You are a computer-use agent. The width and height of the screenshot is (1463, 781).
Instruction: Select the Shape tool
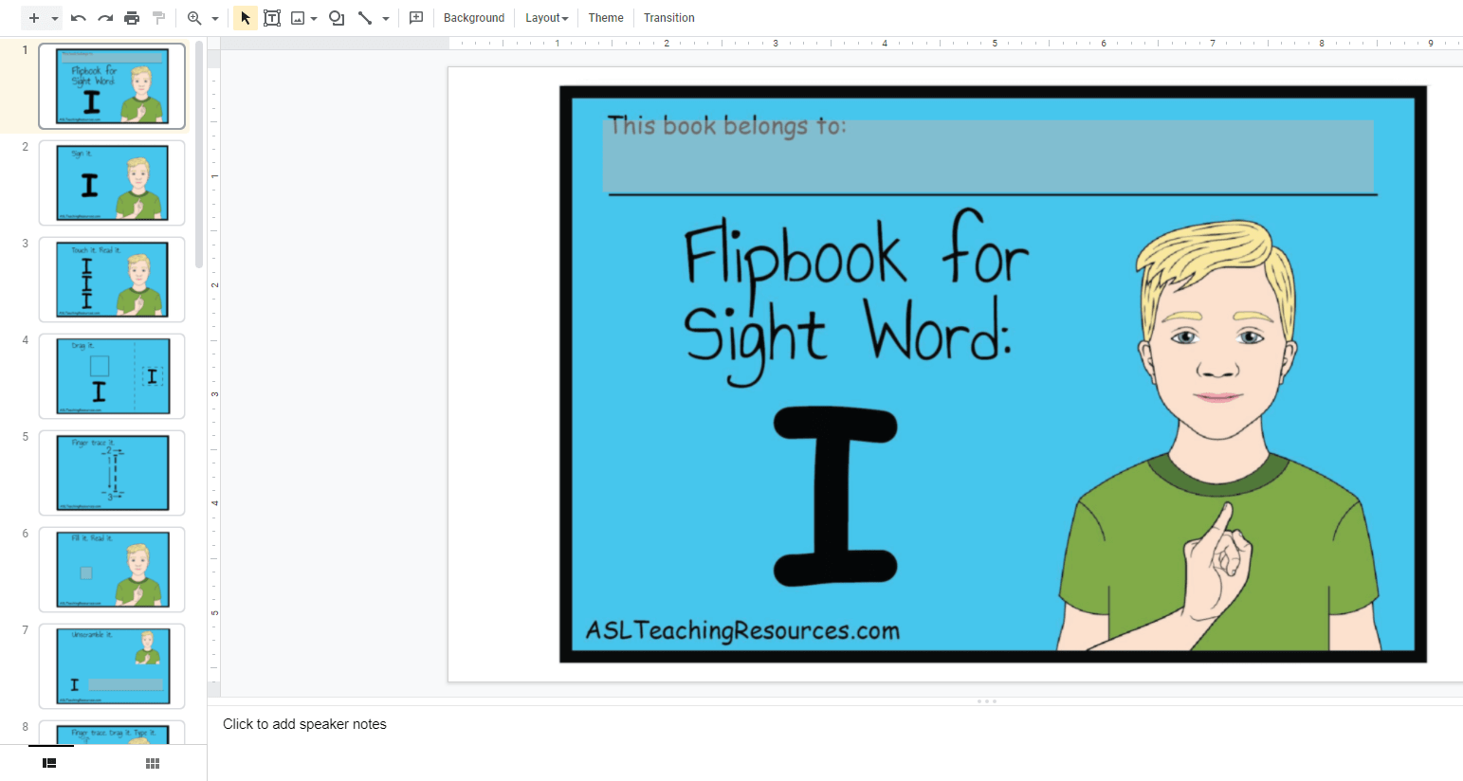[x=337, y=18]
